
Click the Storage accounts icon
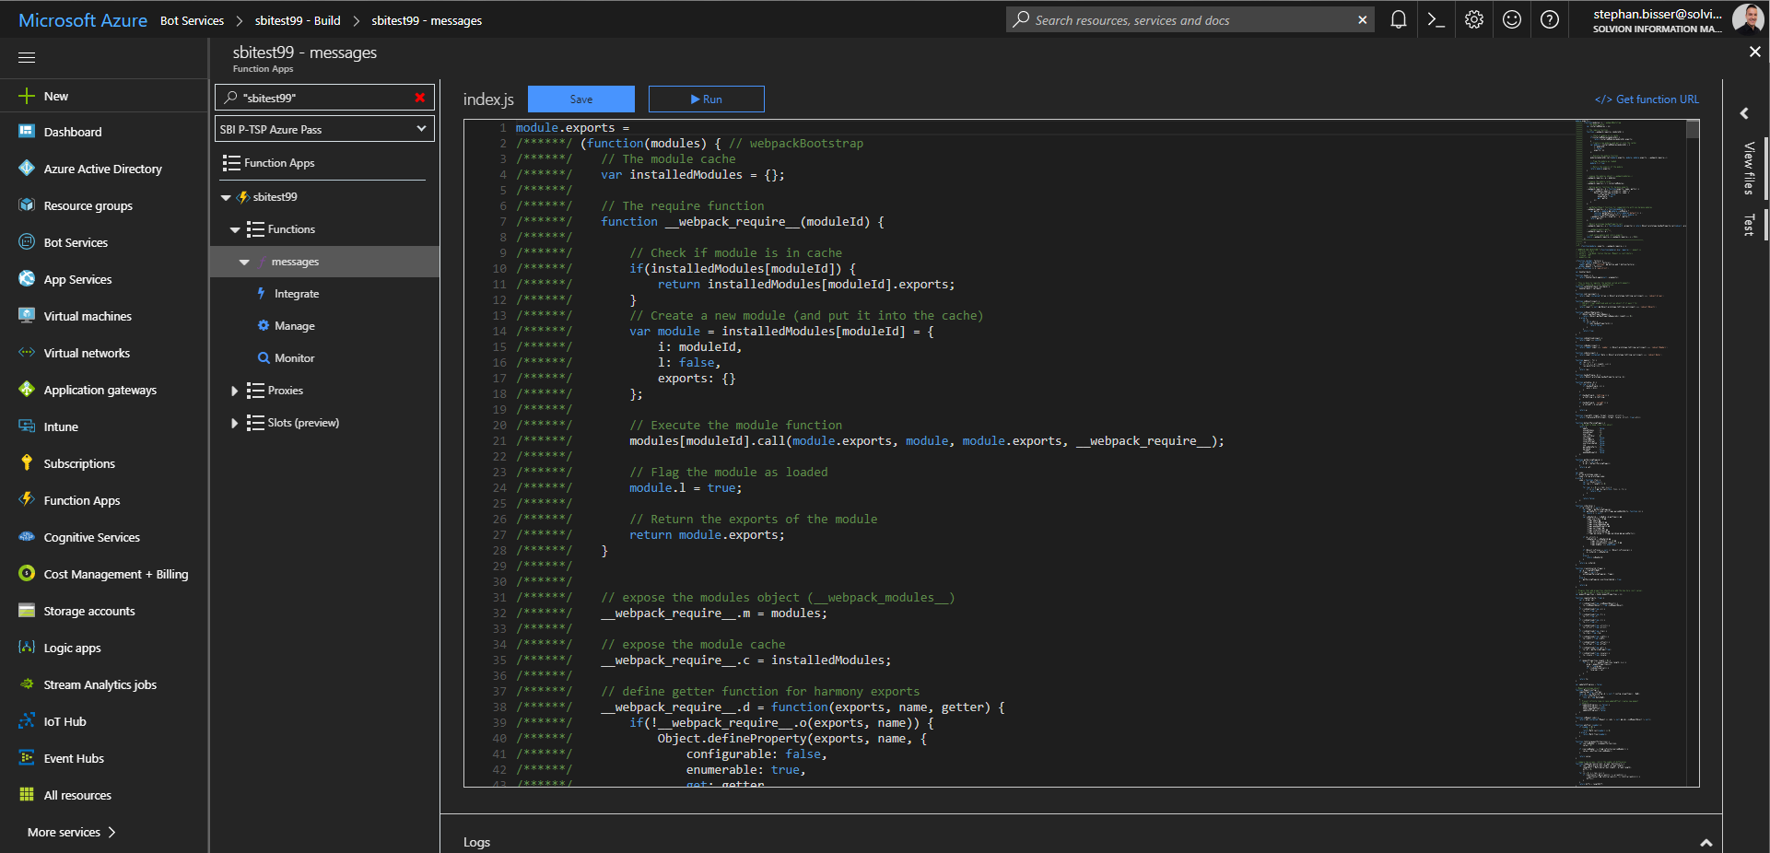tap(27, 611)
